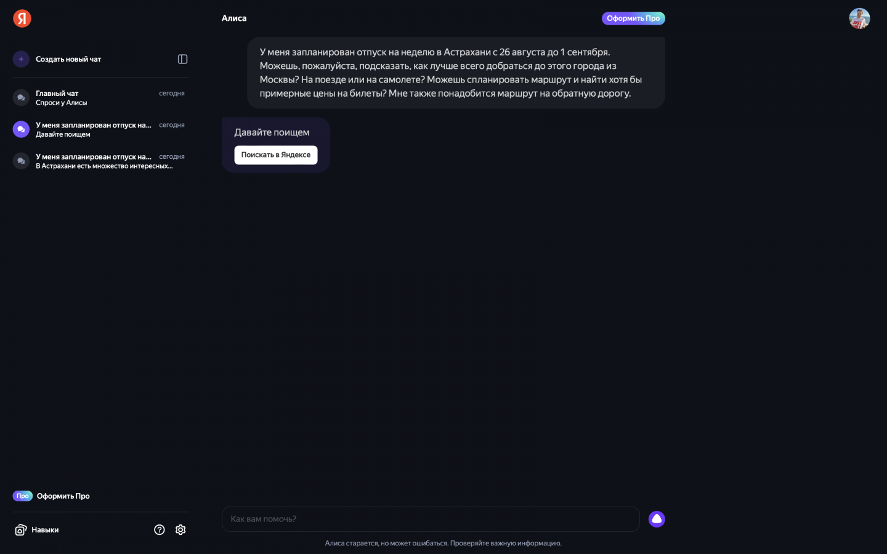Click the Yandex logo icon
The height and width of the screenshot is (554, 887).
[22, 18]
